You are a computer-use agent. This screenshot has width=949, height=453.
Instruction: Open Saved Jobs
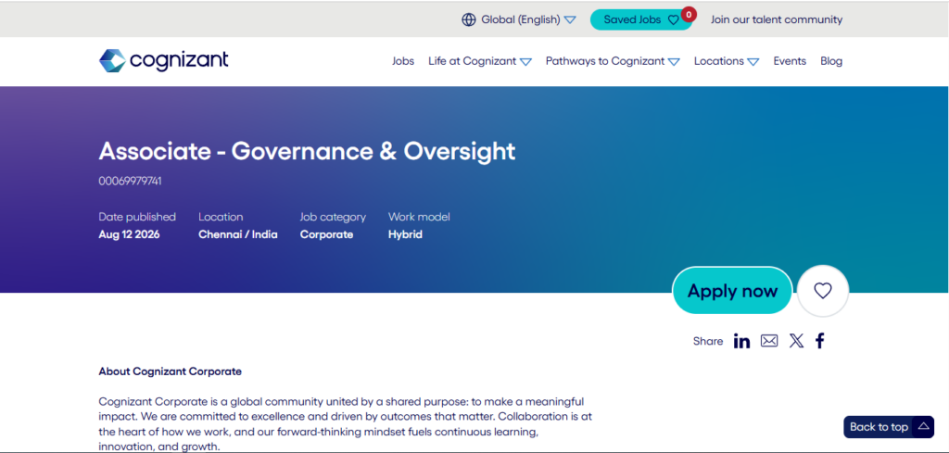coord(641,19)
